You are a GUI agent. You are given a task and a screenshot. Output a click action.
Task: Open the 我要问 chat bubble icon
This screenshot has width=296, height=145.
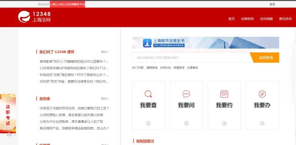[x=186, y=94]
